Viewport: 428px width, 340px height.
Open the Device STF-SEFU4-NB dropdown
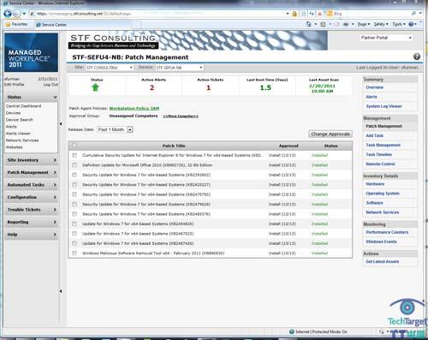(179, 68)
